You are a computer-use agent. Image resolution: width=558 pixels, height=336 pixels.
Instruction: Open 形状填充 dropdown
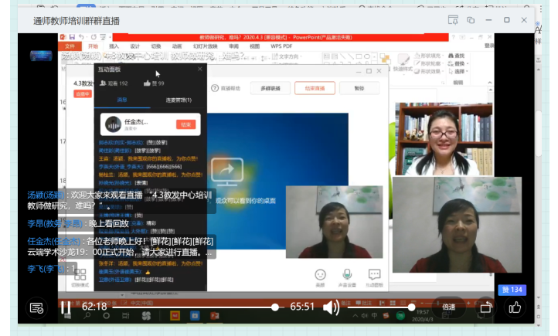click(429, 56)
